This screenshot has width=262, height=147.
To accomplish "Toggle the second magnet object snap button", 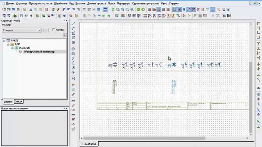I will tap(194, 9).
